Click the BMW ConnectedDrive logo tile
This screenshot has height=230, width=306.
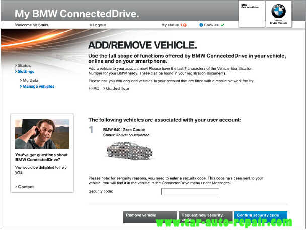252,14
